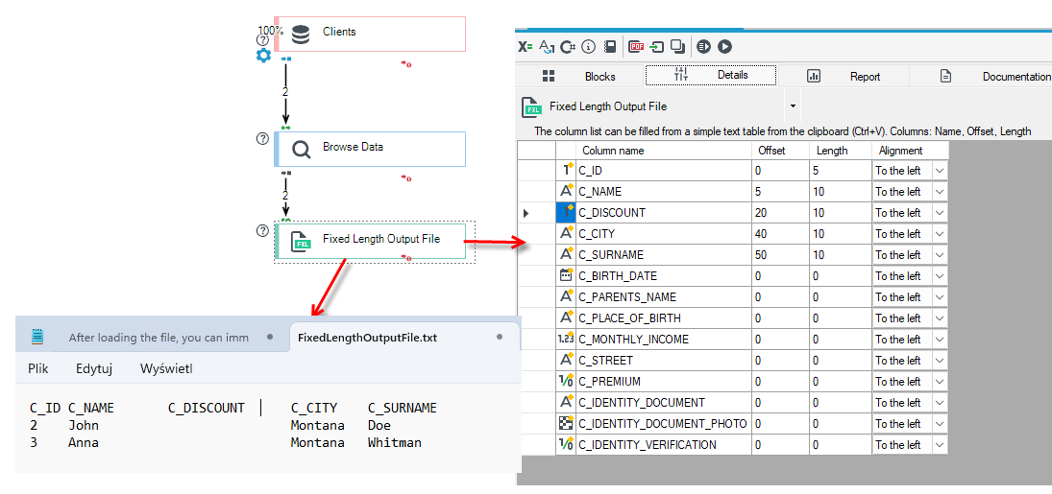Click the type icon of C_PREMIUM row

[566, 381]
